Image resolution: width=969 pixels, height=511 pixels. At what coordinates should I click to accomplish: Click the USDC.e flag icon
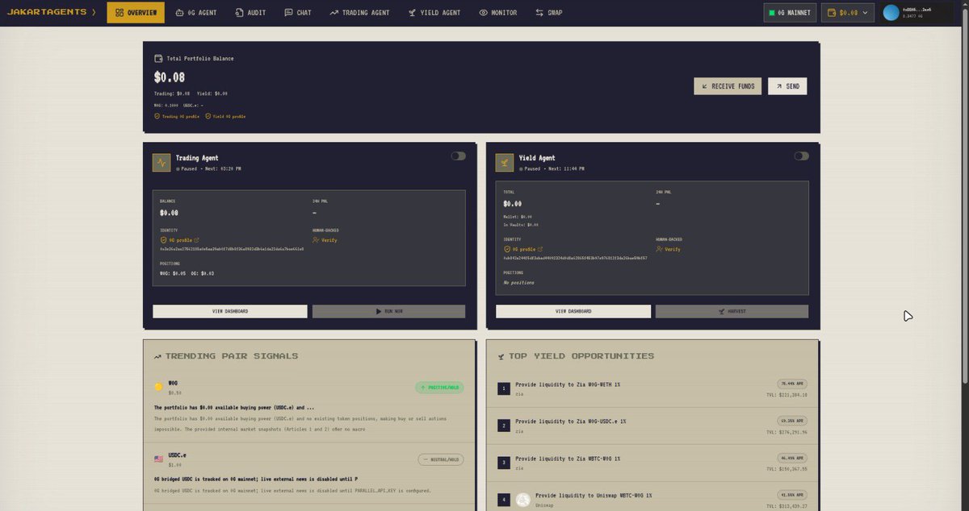click(x=158, y=459)
